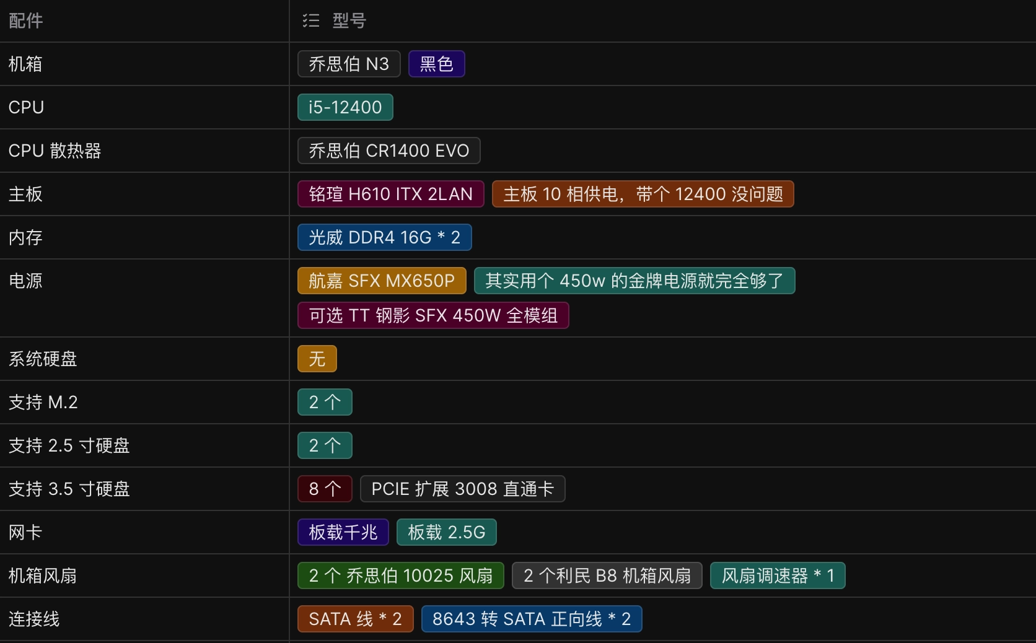
Task: Click the 支持 2.5 寸硬盘 row label
Action: tap(69, 445)
